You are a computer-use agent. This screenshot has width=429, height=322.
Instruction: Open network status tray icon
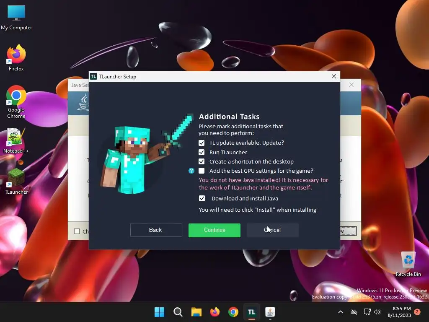(367, 312)
